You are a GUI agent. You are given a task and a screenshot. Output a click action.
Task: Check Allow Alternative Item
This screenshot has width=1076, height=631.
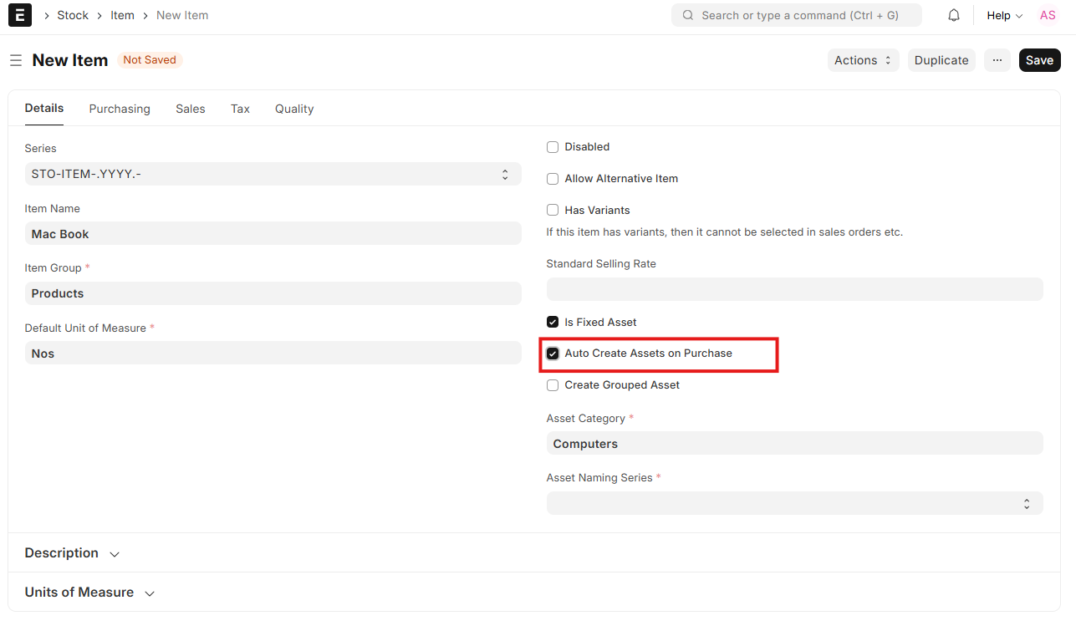coord(553,179)
